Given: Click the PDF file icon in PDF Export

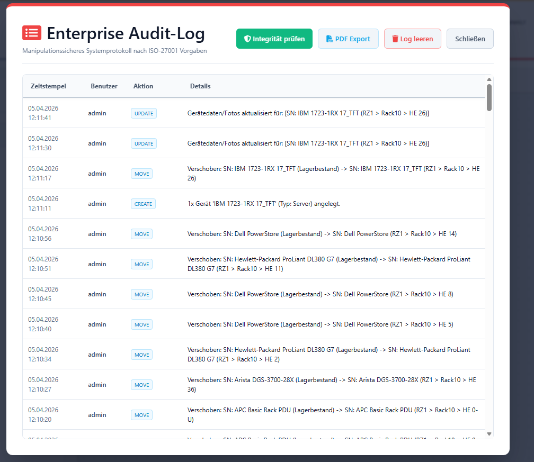Looking at the screenshot, I should [330, 39].
